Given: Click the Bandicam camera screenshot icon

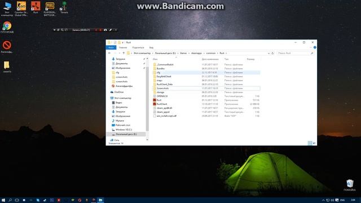Looking at the screenshot, I should click(105, 30).
